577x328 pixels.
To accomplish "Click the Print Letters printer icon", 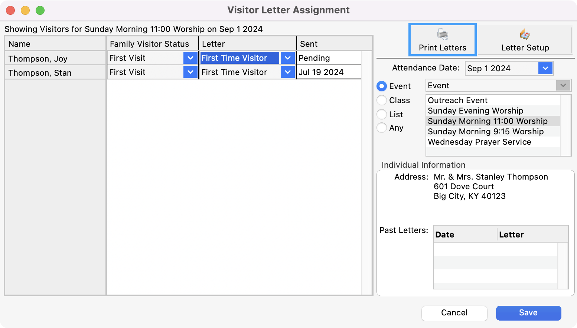I will point(442,35).
